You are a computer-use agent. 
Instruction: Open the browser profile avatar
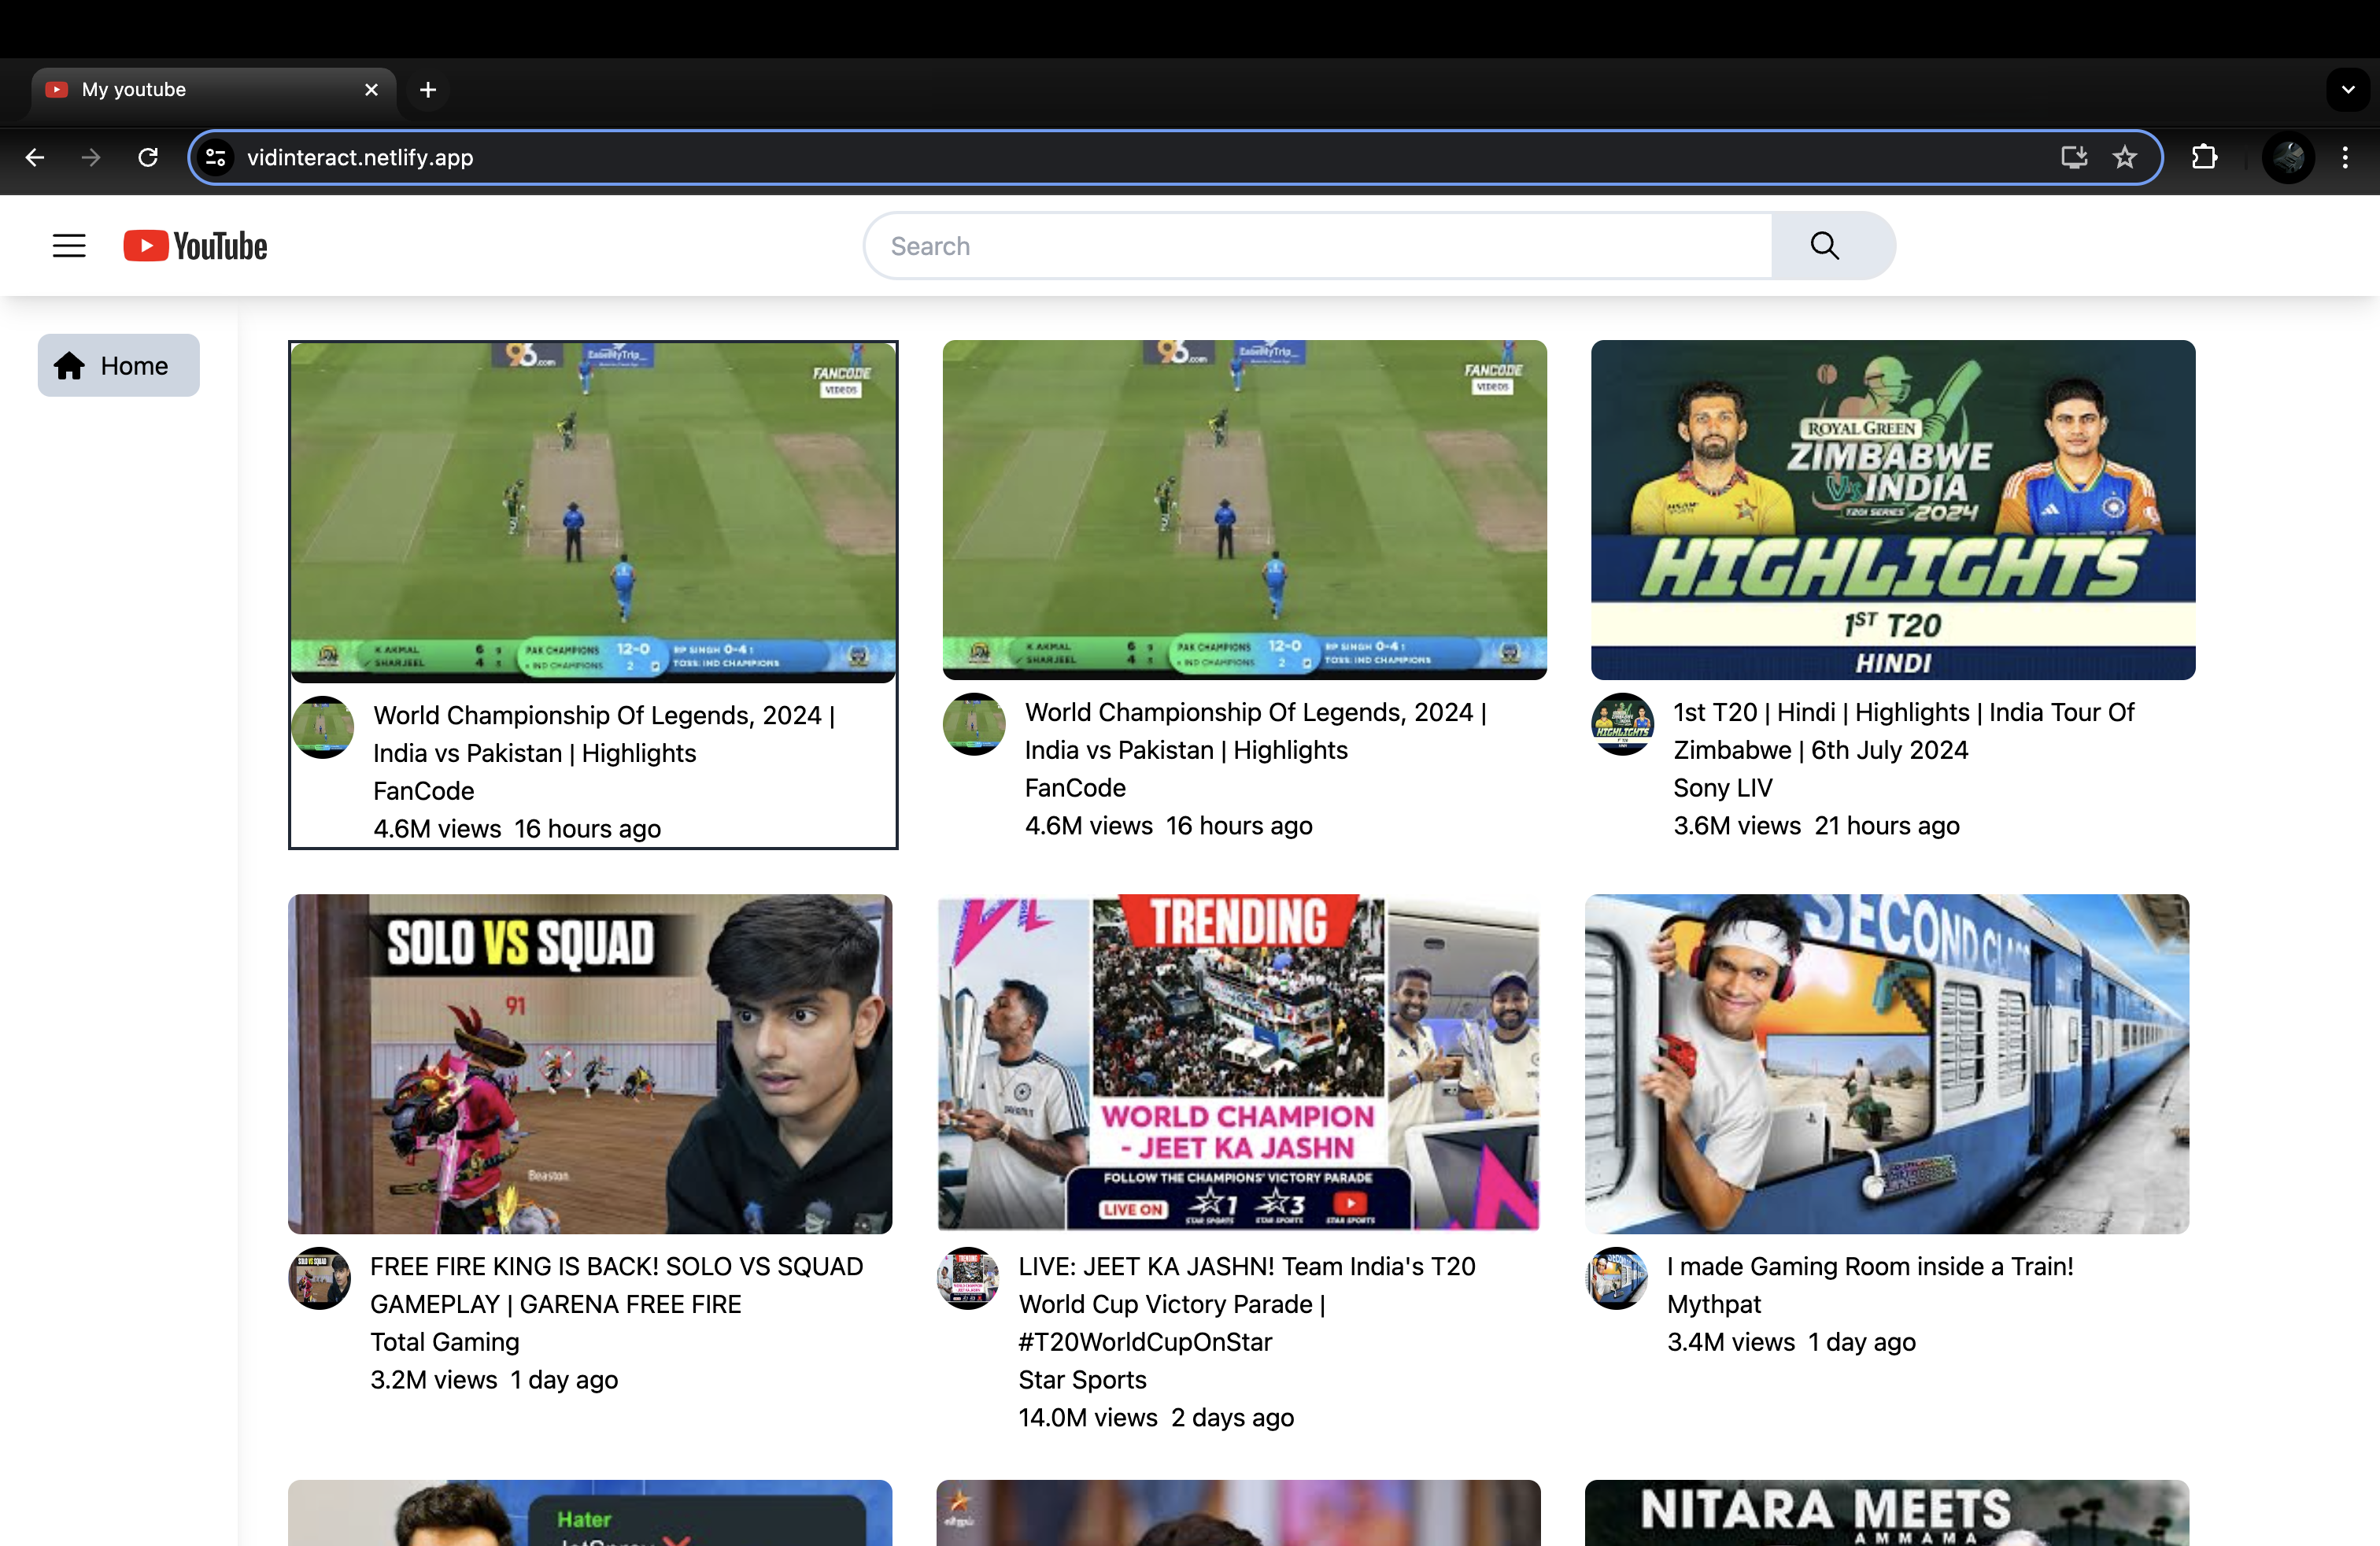[2288, 157]
